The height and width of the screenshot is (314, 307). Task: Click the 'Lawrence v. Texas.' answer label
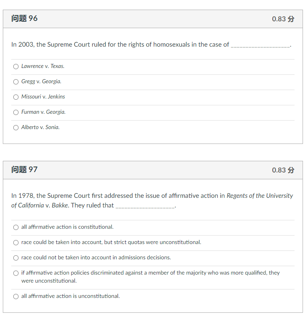[x=43, y=66]
